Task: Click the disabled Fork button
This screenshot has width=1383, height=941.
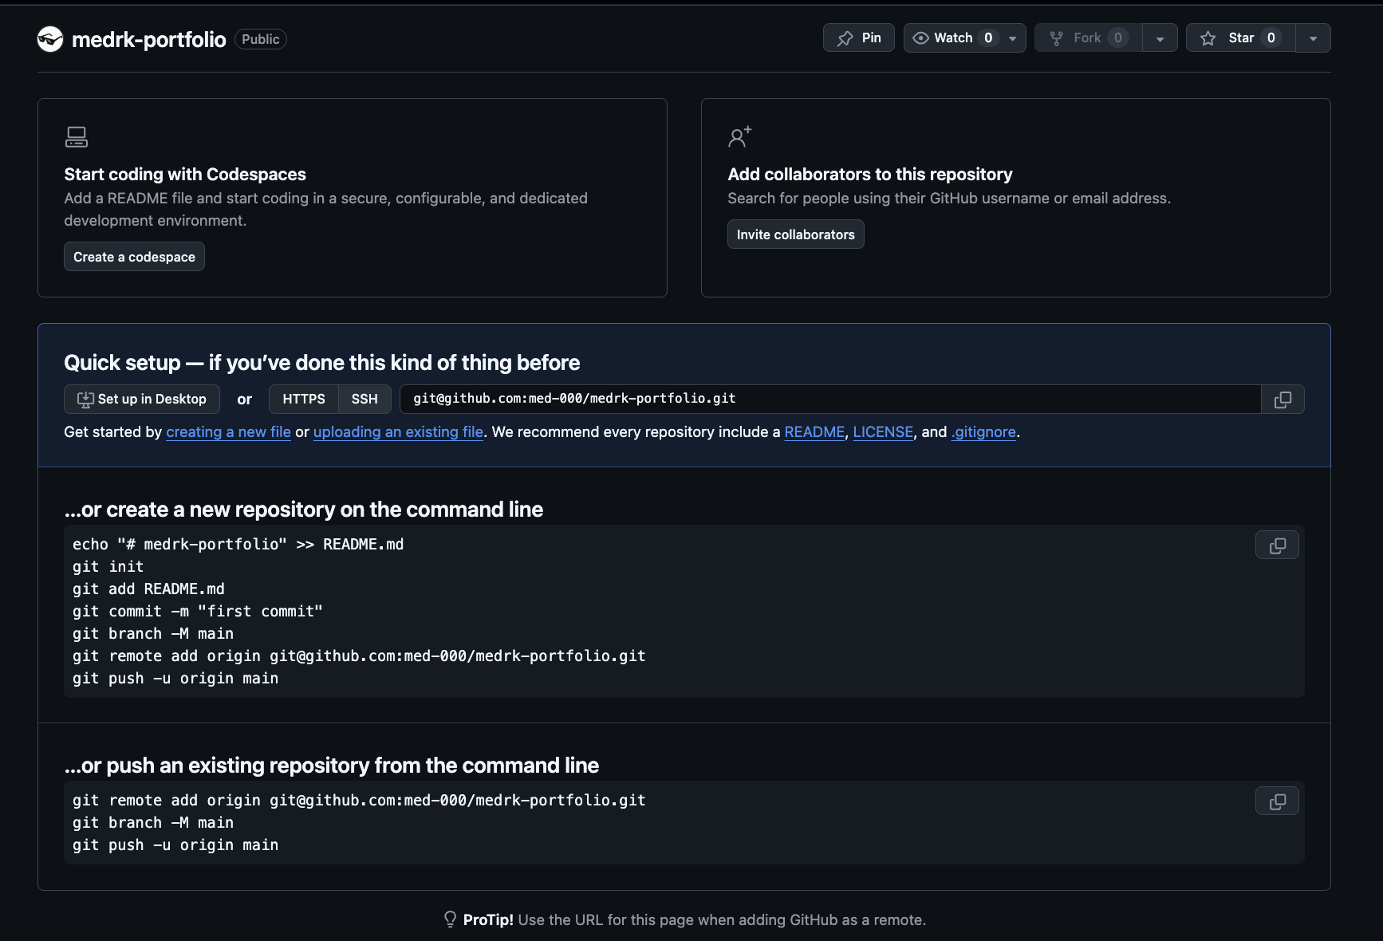Action: click(1088, 38)
